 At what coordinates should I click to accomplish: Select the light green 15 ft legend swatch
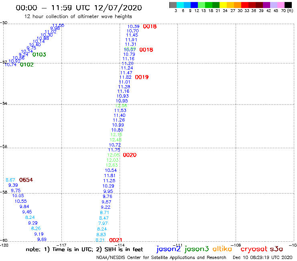[201, 5]
